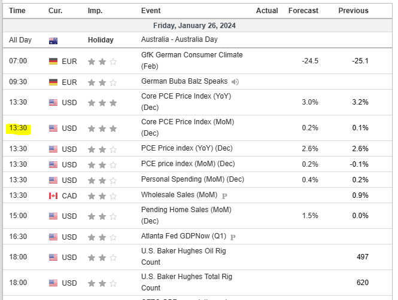
Task: Click the US flag in the 15:00 row
Action: (x=53, y=216)
